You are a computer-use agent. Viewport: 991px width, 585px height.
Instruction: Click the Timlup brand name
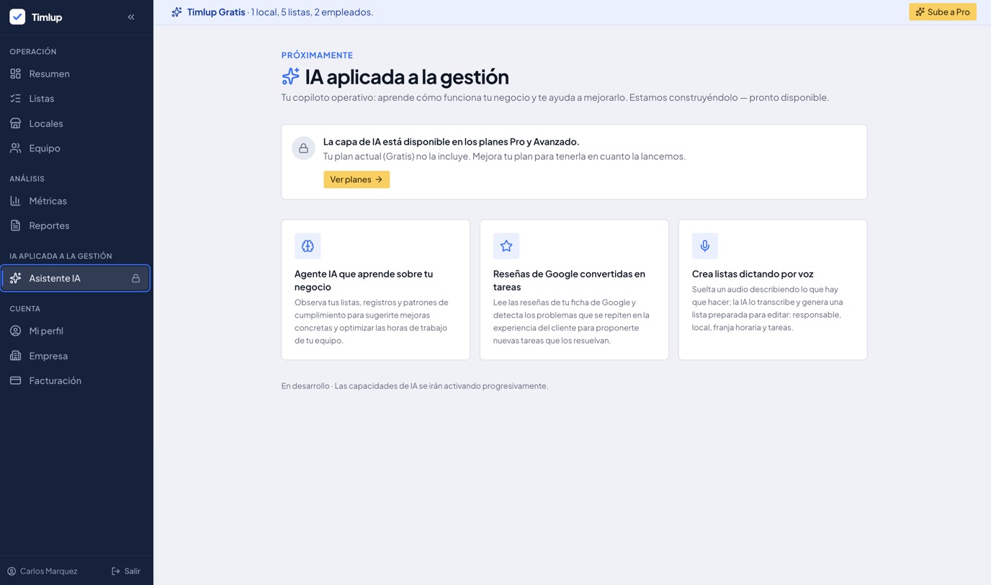pyautogui.click(x=47, y=17)
